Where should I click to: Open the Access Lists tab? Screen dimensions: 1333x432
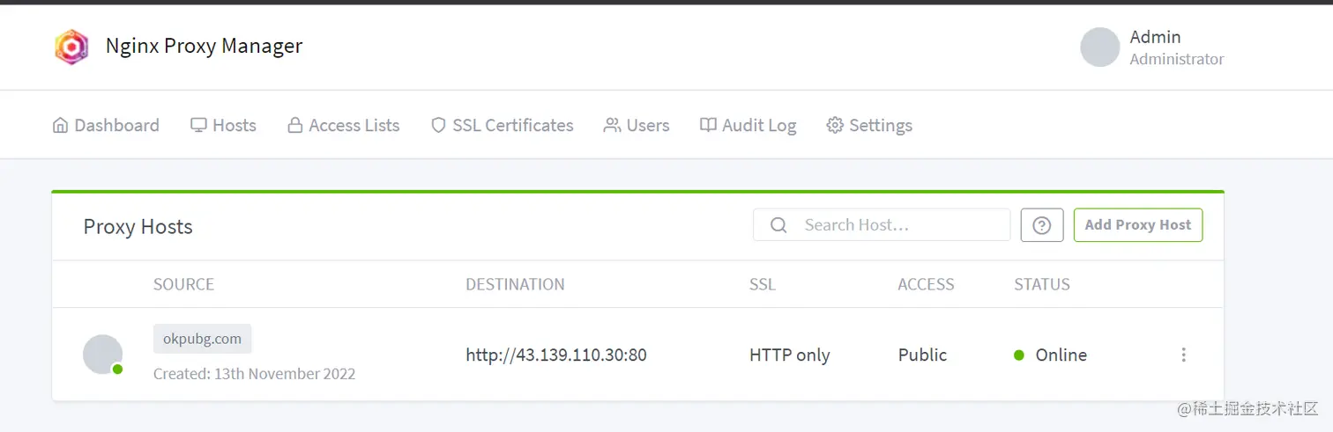click(x=344, y=126)
